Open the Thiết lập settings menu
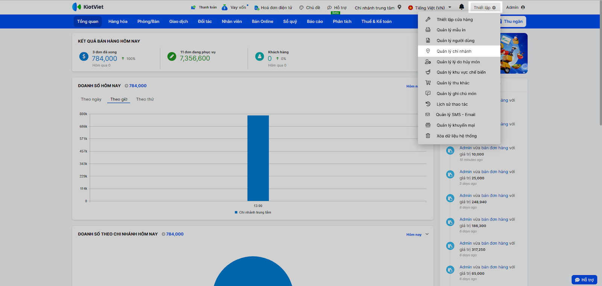 484,8
